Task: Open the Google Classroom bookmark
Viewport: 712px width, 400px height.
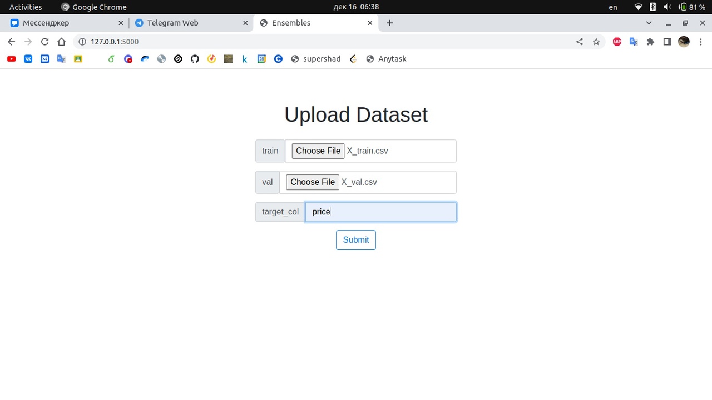Action: pos(78,59)
